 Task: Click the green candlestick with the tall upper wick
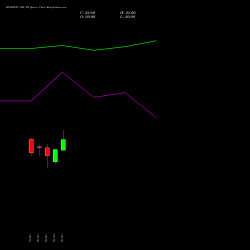[x=63, y=145]
